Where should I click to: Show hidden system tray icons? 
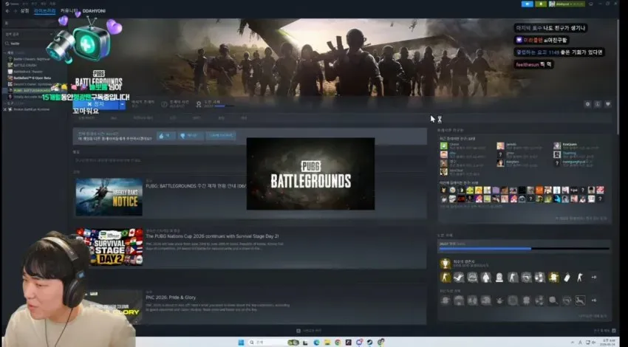(573, 342)
